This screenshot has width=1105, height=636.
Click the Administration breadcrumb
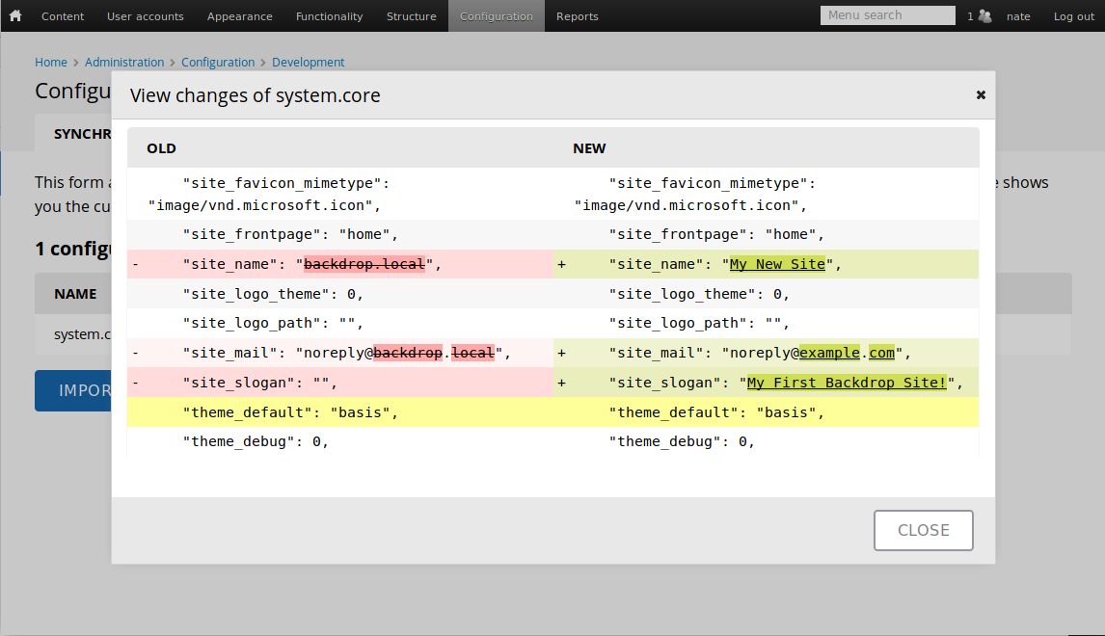123,62
